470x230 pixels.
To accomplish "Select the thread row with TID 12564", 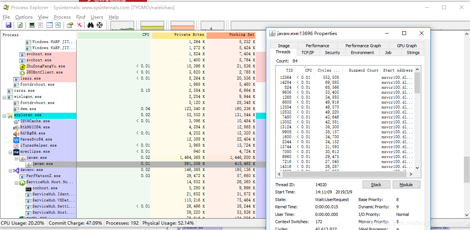I will (345, 78).
